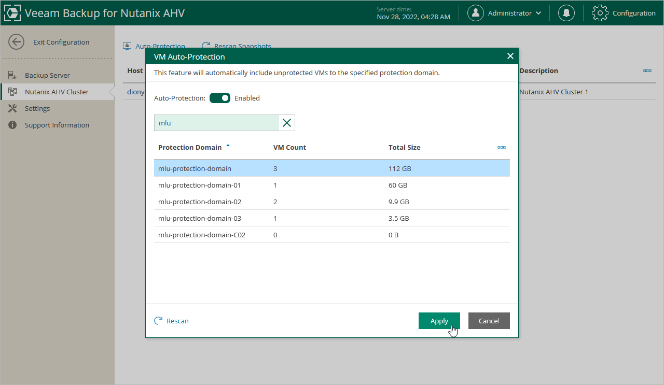Open column options dots in cluster table
This screenshot has width=664, height=385.
point(647,70)
